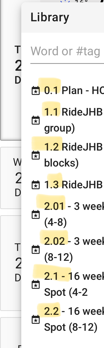
Task: Select the calendar day card starting with W
Action: point(11,178)
